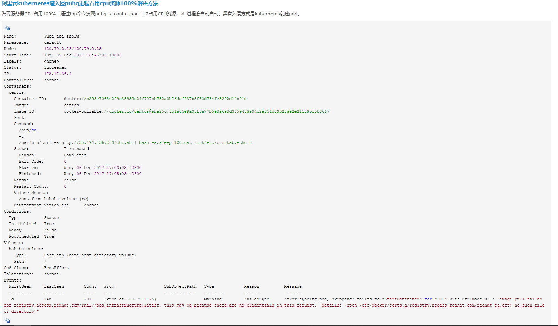Click the intro paragraph about pubg -c config.json

(x=151, y=14)
